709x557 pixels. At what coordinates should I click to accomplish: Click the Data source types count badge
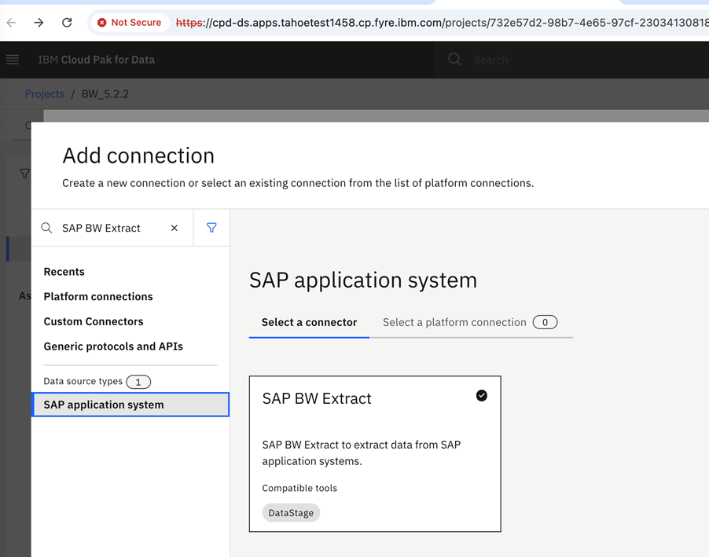click(138, 382)
